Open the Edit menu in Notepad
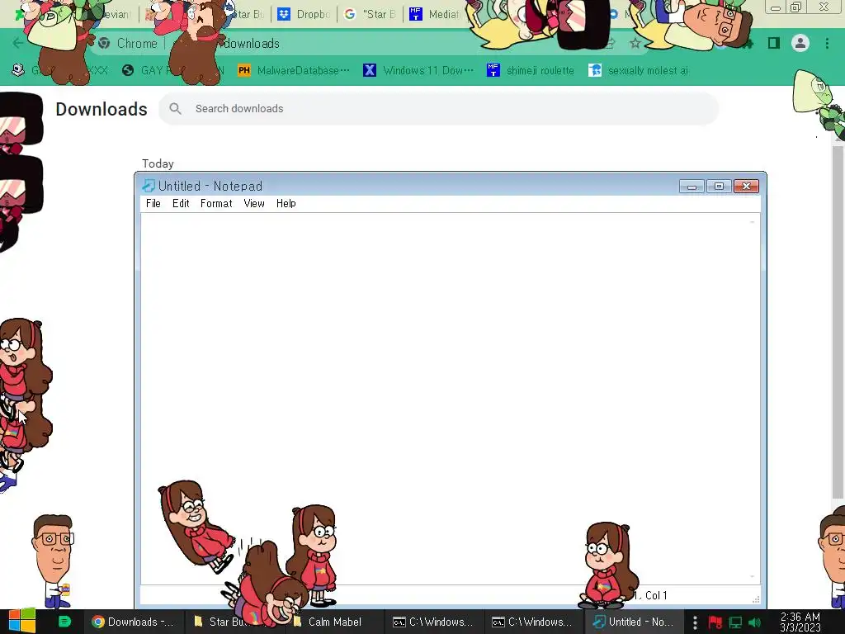The width and height of the screenshot is (845, 634). point(181,203)
